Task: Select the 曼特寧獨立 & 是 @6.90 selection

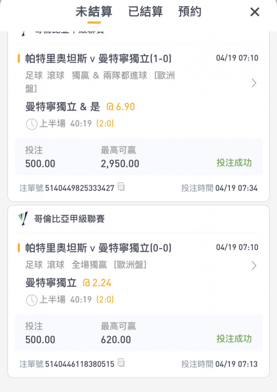Action: coord(80,107)
